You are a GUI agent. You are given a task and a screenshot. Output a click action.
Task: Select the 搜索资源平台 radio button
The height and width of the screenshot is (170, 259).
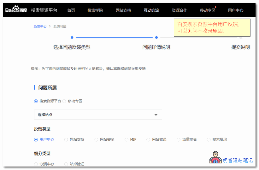(x=36, y=101)
